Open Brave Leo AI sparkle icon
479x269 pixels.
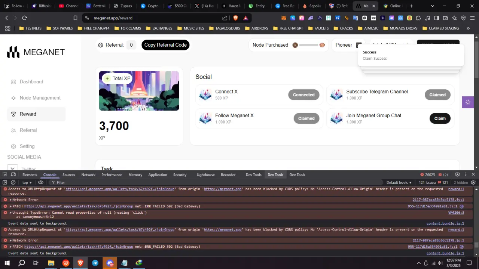click(x=454, y=18)
